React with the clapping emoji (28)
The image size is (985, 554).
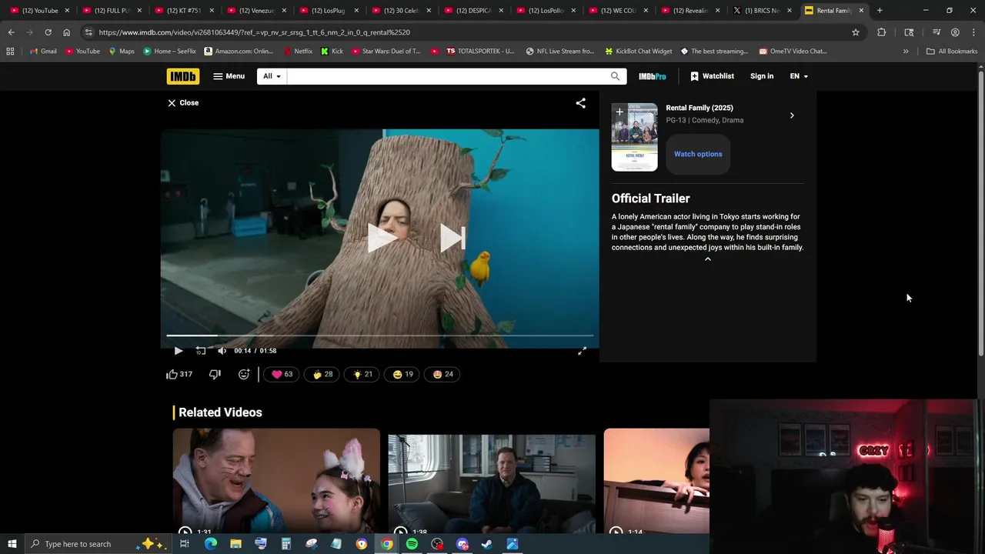pyautogui.click(x=322, y=374)
